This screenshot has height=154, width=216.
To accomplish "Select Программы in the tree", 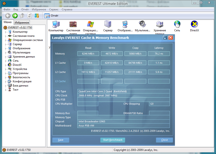I will tap(21, 73).
